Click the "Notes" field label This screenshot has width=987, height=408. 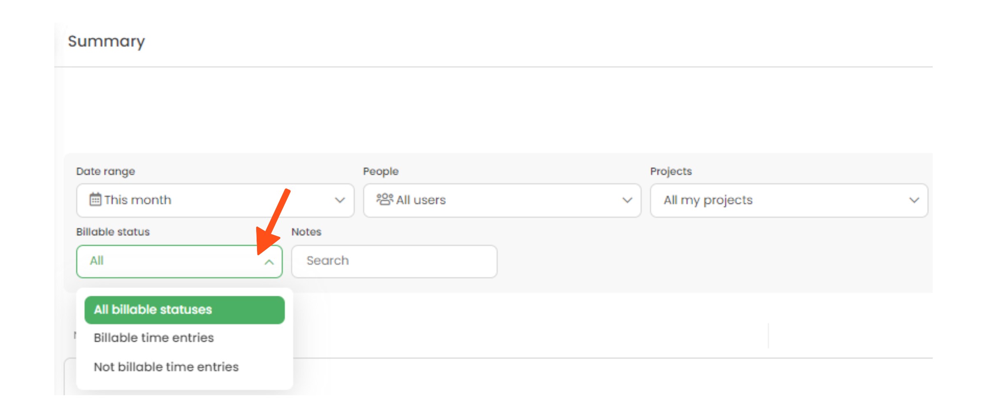[306, 232]
